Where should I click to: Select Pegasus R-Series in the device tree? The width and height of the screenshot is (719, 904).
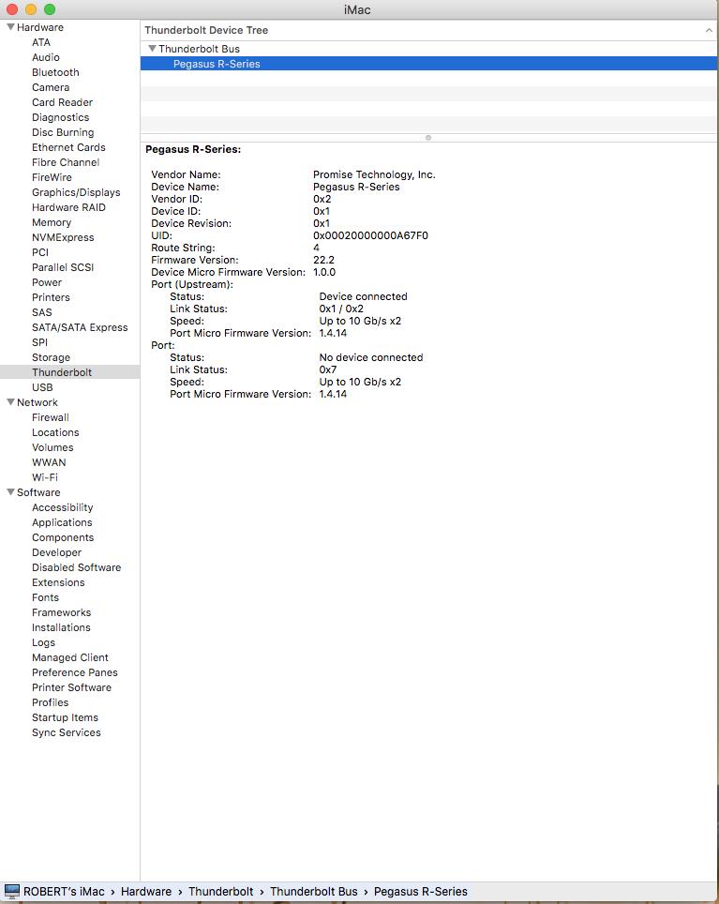[428, 64]
